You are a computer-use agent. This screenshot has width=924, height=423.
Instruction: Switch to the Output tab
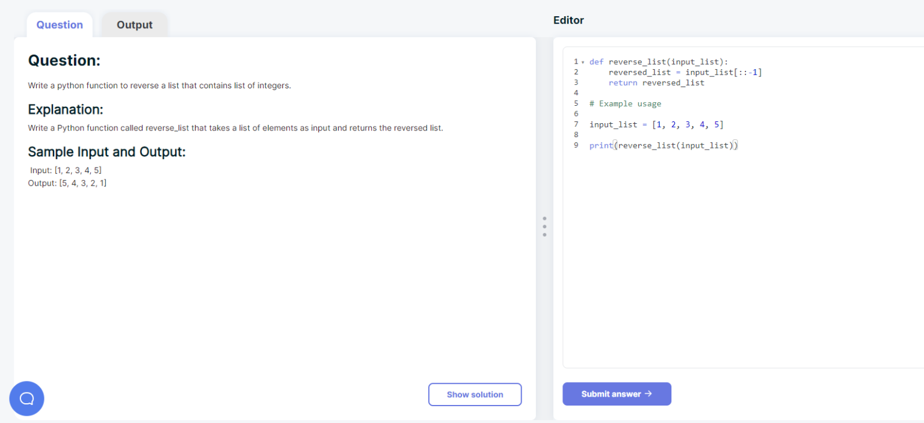(x=134, y=25)
